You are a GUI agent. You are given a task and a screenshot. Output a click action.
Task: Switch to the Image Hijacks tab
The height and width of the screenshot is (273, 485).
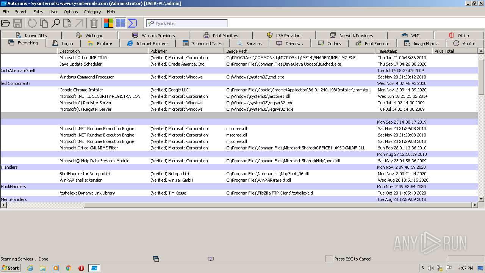421,44
